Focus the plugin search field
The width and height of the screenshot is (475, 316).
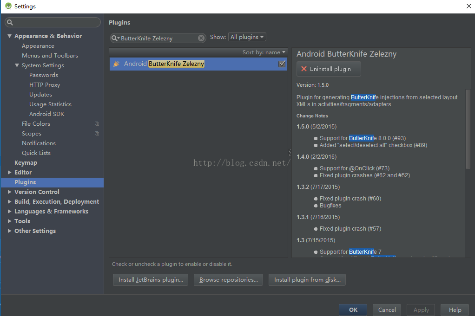click(x=158, y=38)
